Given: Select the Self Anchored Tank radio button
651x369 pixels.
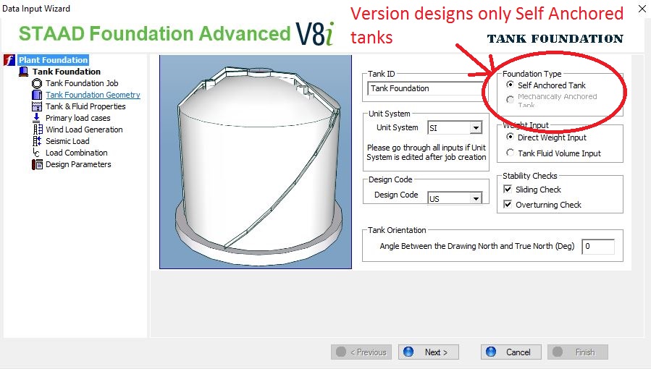Looking at the screenshot, I should [511, 85].
